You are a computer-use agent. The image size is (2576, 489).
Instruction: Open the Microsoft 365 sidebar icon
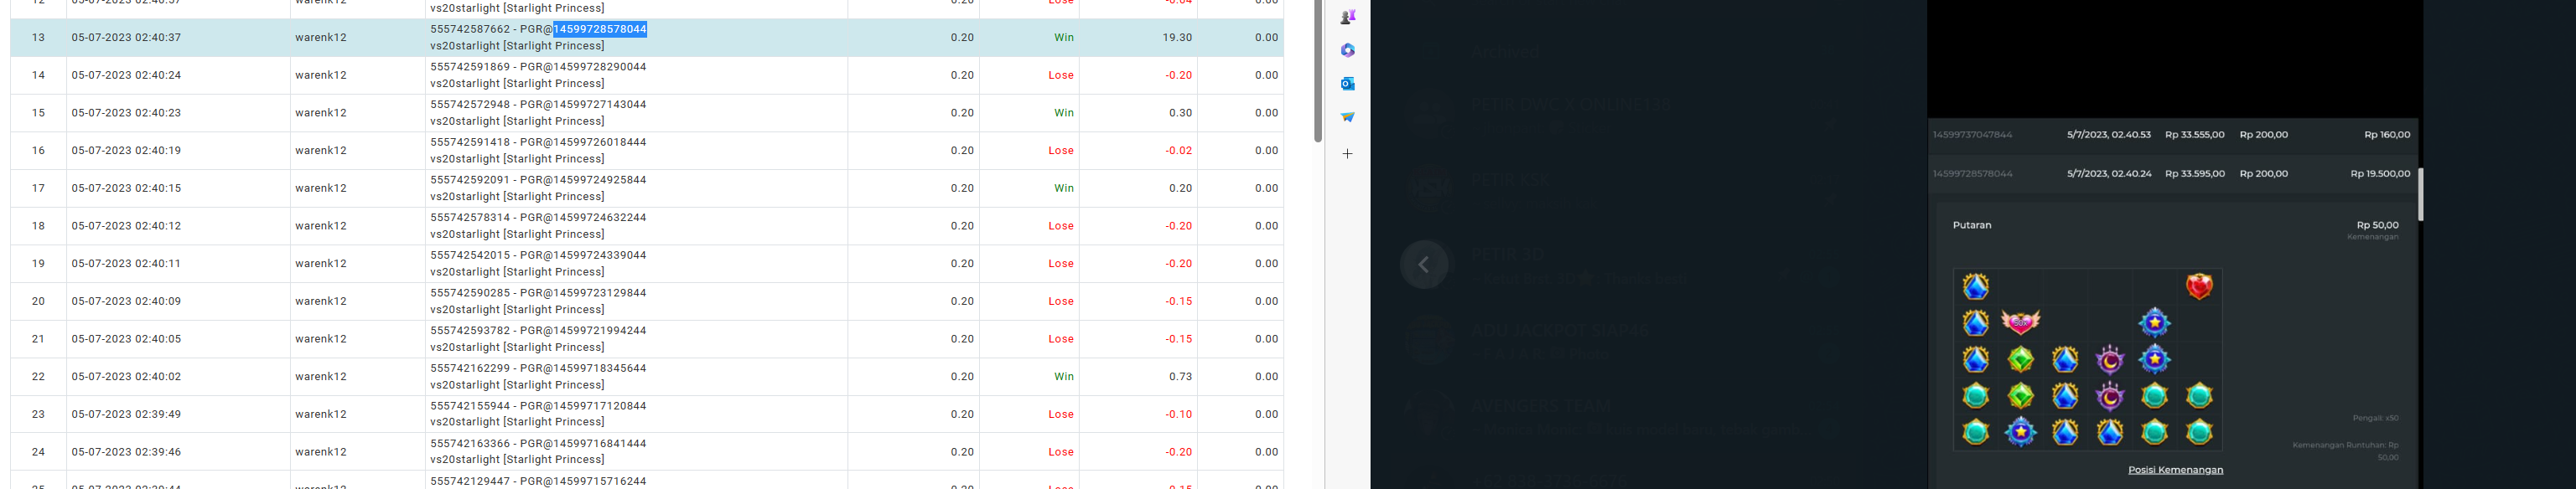[1348, 50]
